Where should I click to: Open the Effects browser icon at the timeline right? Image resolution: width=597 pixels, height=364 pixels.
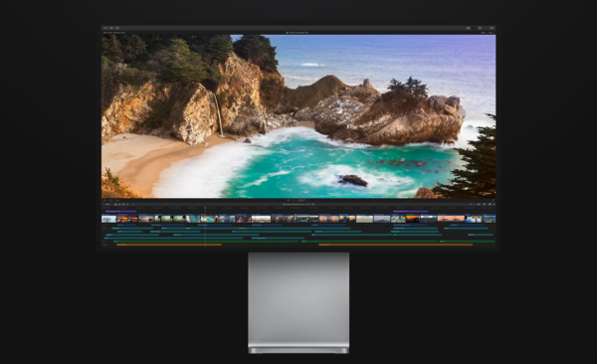click(490, 205)
